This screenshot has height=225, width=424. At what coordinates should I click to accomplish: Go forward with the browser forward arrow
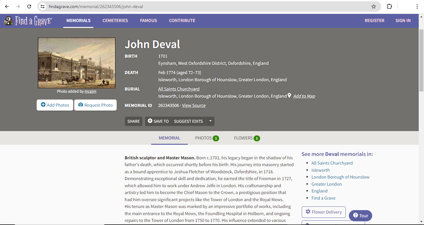(18, 7)
